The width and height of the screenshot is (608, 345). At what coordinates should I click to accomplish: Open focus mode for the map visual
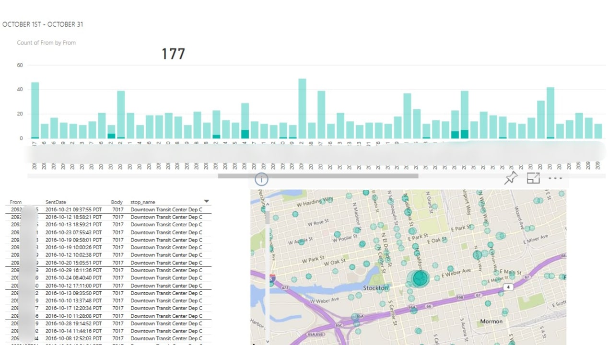pyautogui.click(x=533, y=178)
